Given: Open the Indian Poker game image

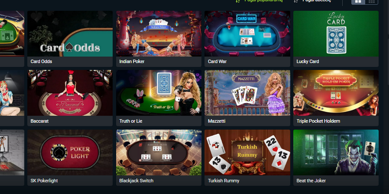Looking at the screenshot, I should click(x=159, y=33).
